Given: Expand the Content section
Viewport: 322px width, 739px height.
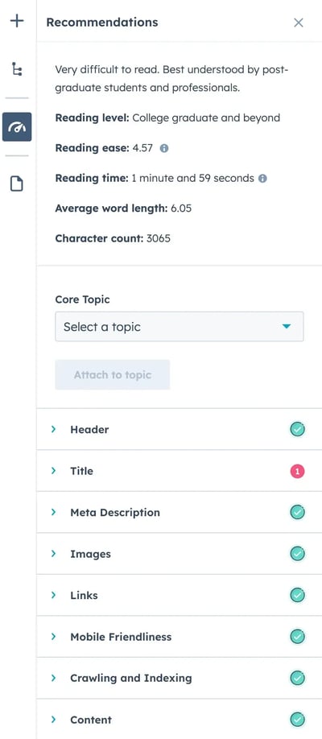Looking at the screenshot, I should tap(180, 720).
